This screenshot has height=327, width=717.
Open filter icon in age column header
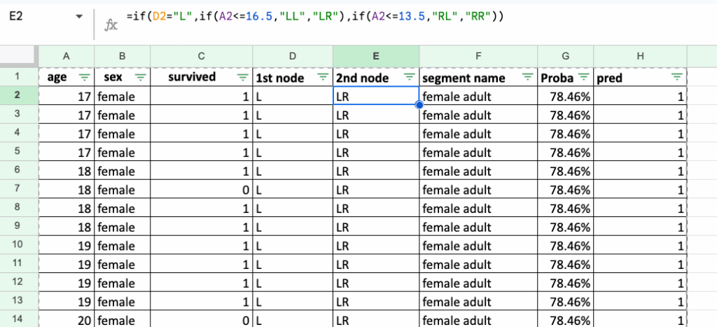(84, 78)
